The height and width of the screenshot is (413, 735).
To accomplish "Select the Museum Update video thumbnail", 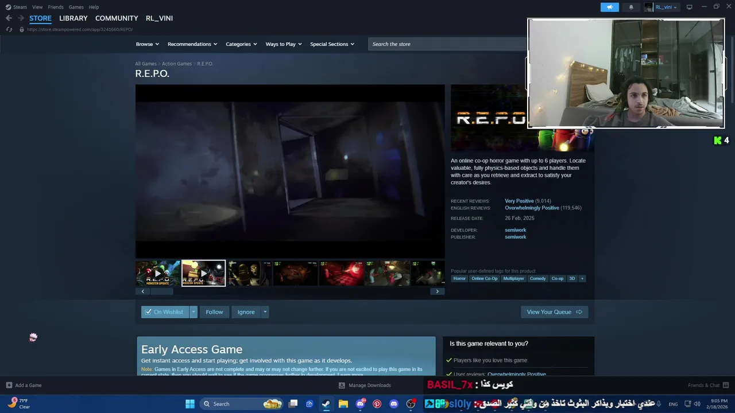I will tap(204, 273).
